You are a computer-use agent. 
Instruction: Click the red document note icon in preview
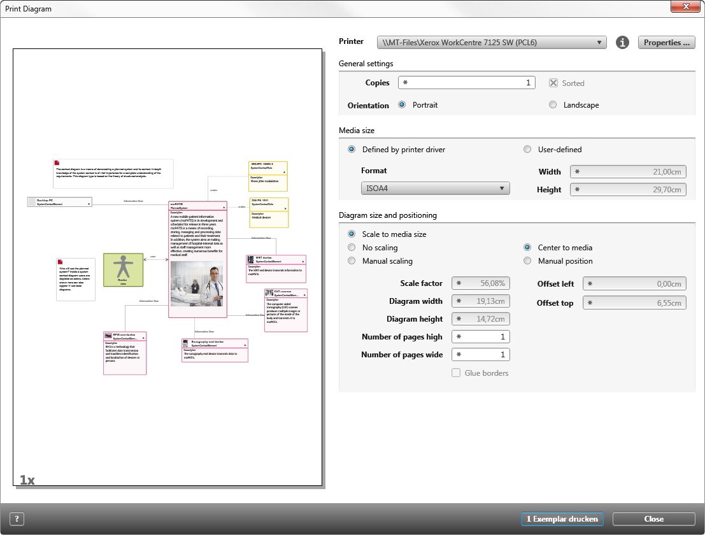point(57,163)
